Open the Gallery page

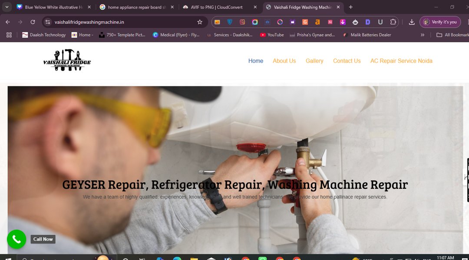(x=314, y=61)
